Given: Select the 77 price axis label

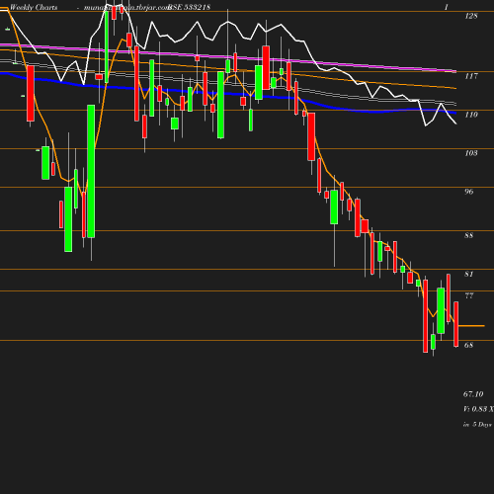Looking at the screenshot, I should 469,295.
